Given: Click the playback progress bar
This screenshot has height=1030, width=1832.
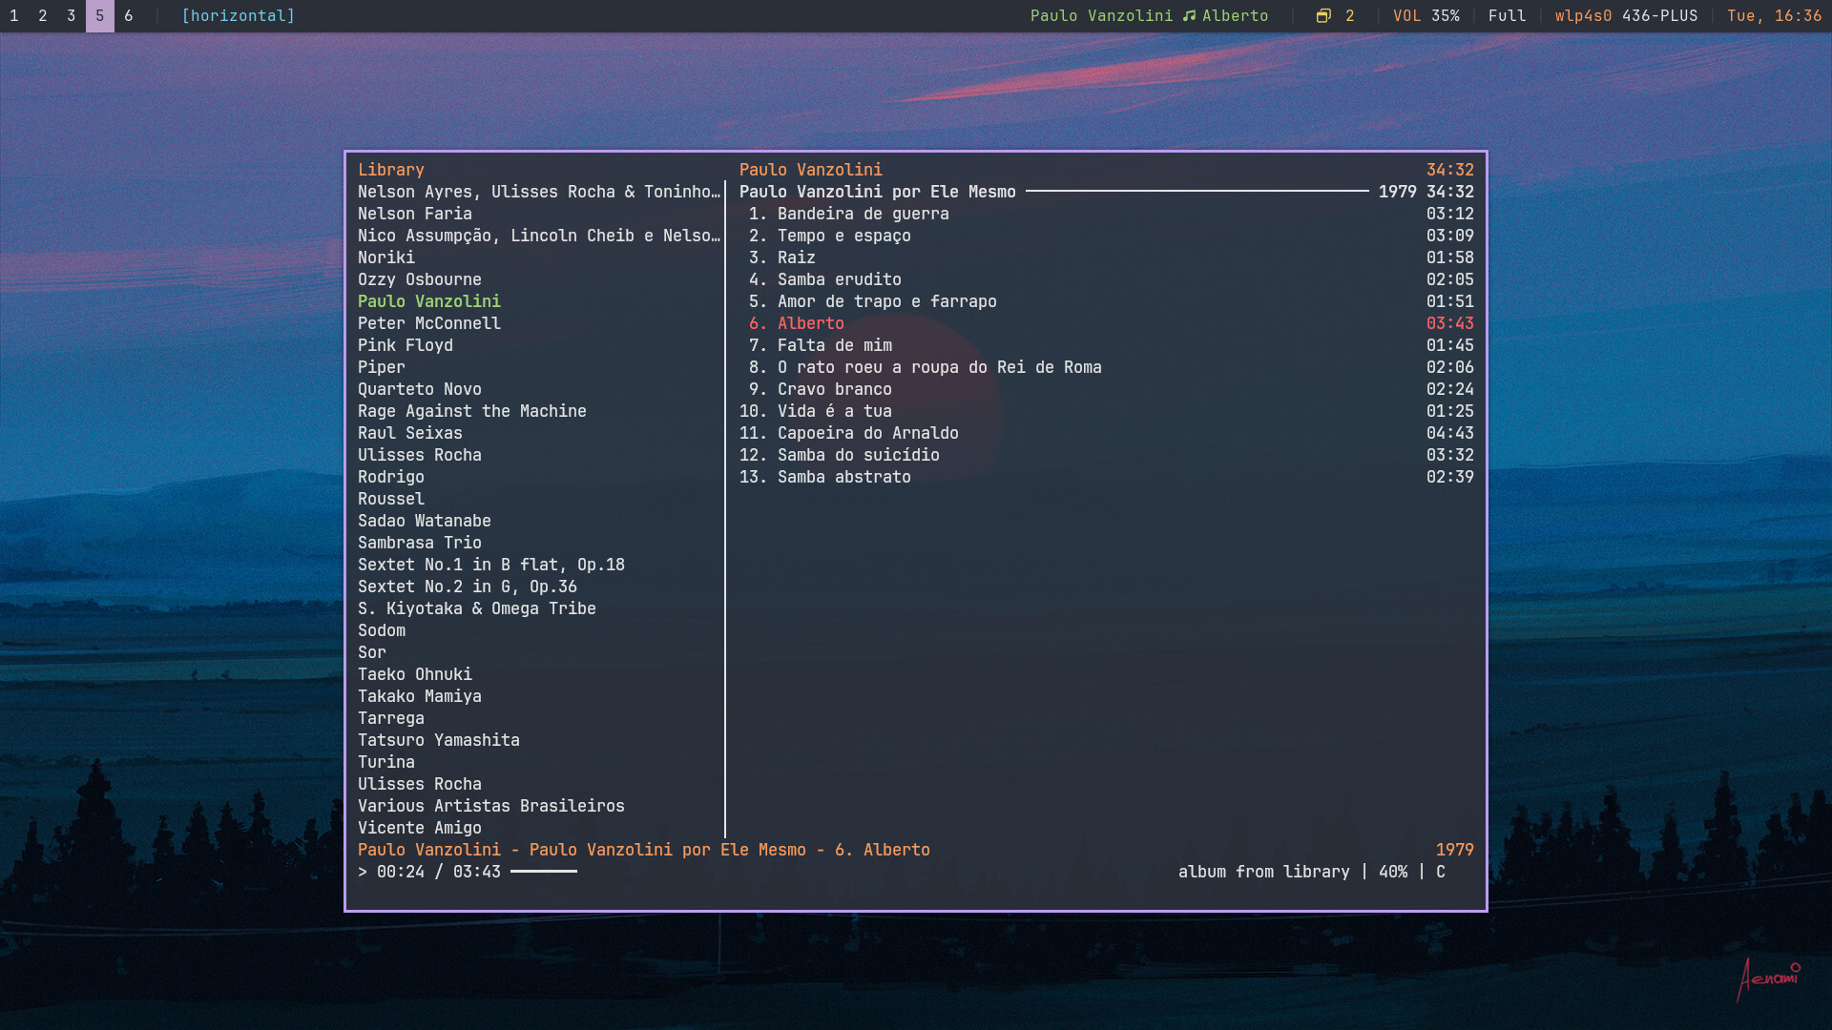Looking at the screenshot, I should pos(544,872).
